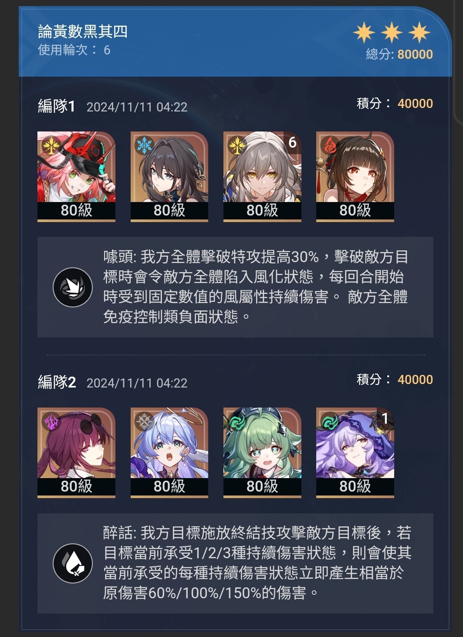Select the purple-haired character with eidolon 1
Image resolution: width=463 pixels, height=637 pixels.
point(355,452)
